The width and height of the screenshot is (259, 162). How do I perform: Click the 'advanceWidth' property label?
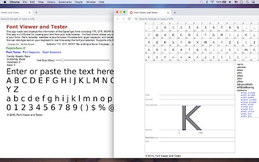click(x=244, y=85)
